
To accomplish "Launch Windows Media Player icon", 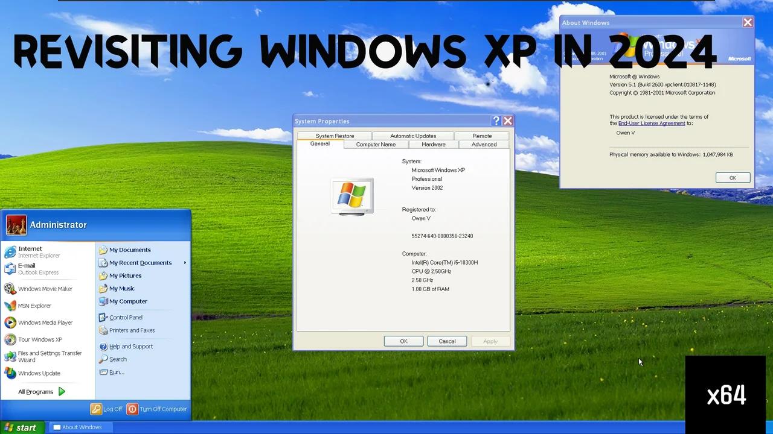I will tap(10, 322).
